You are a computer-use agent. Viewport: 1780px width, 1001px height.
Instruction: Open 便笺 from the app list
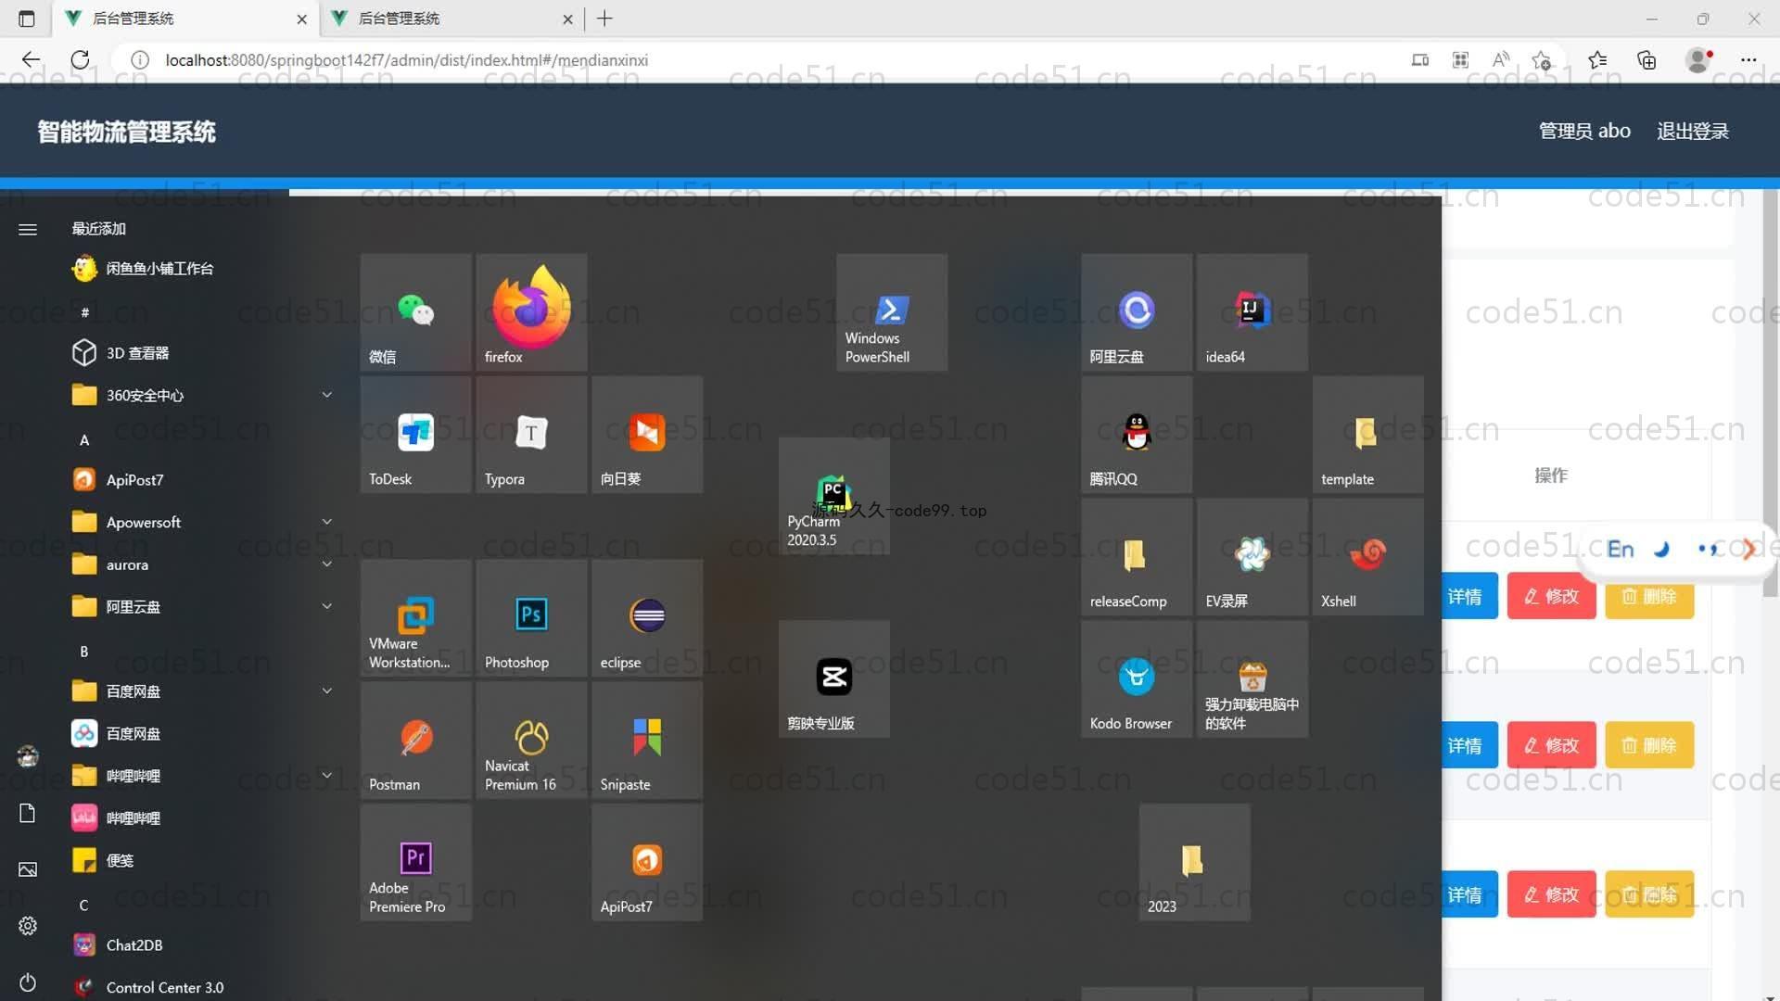(202, 861)
